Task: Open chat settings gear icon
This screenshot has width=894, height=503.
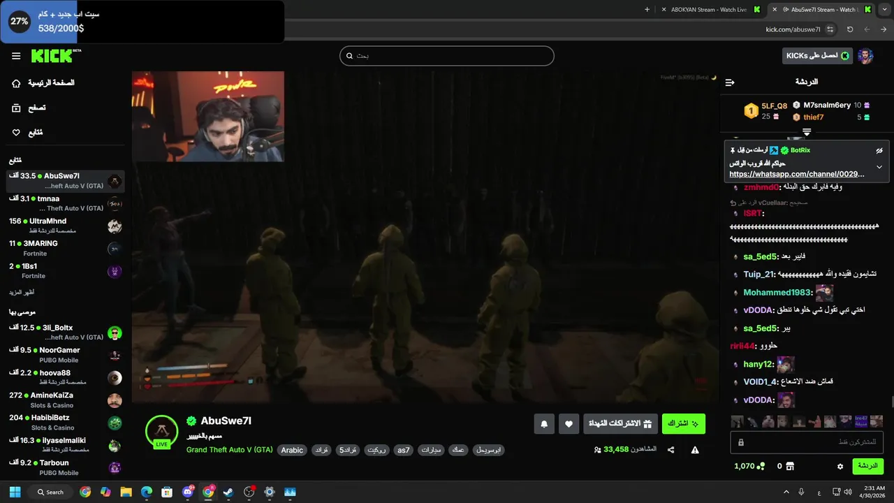Action: click(840, 466)
